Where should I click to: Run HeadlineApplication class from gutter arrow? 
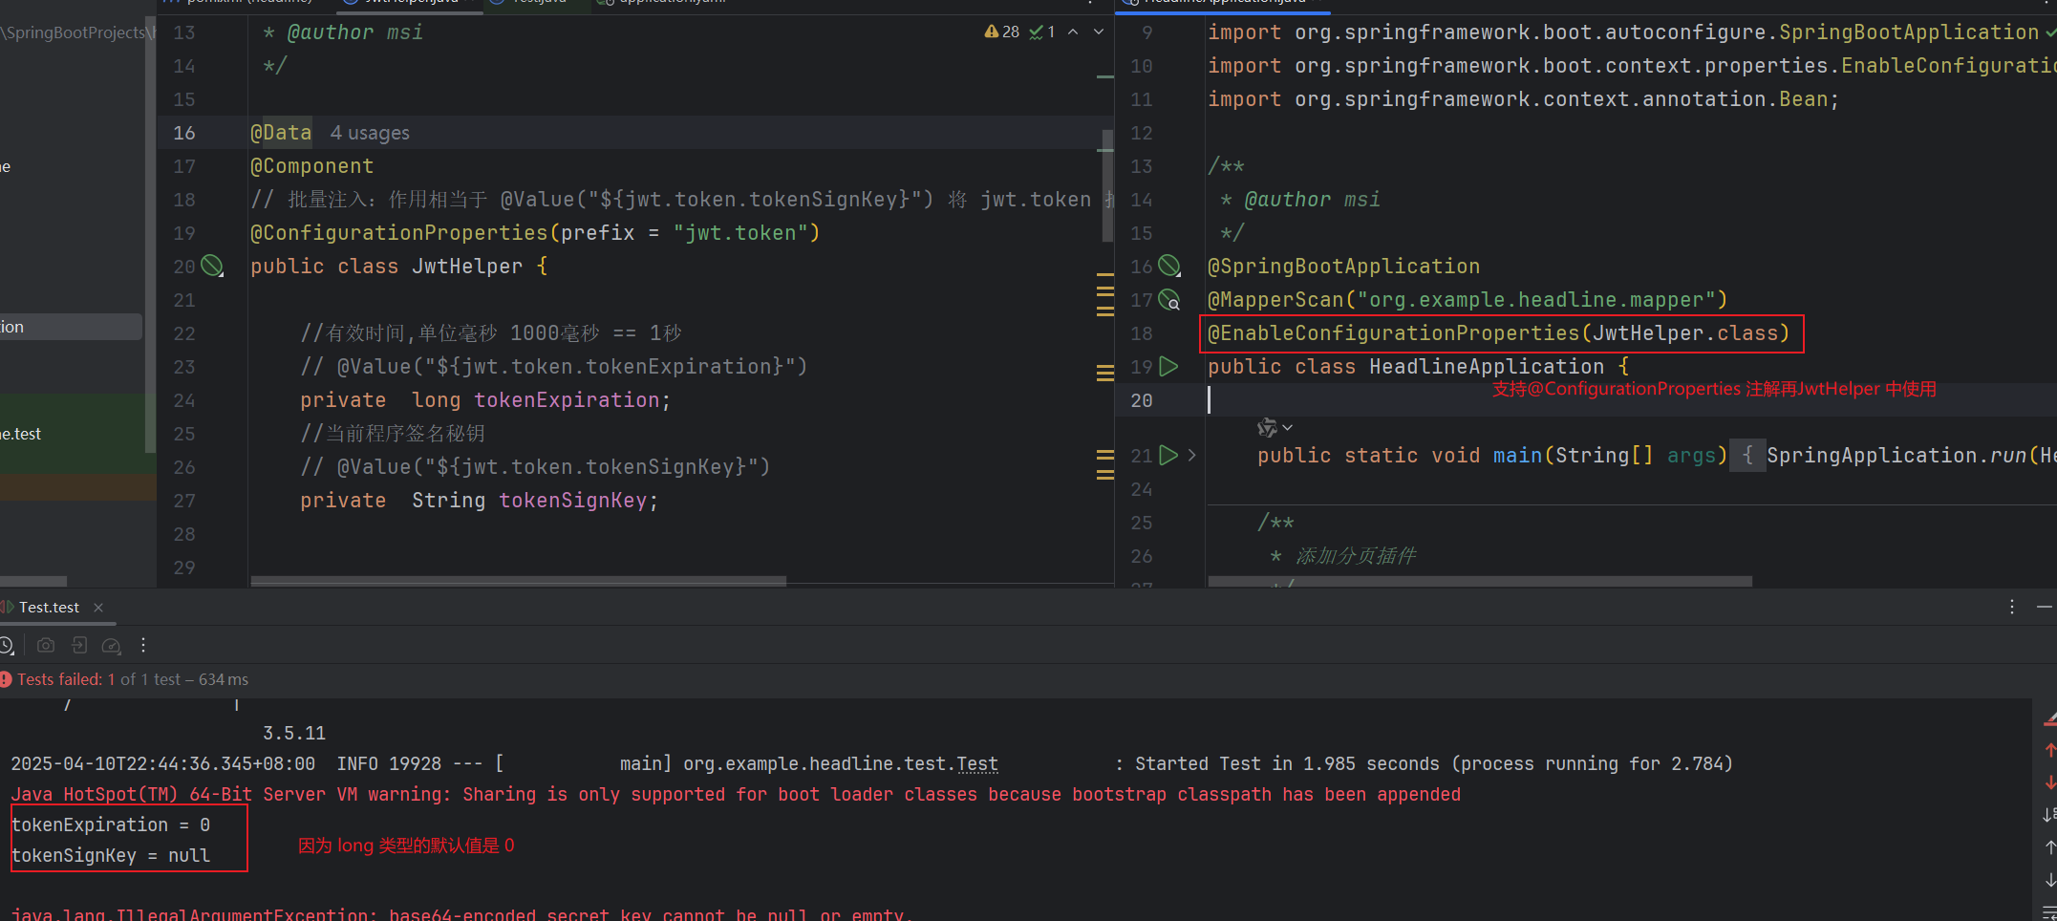coord(1168,367)
